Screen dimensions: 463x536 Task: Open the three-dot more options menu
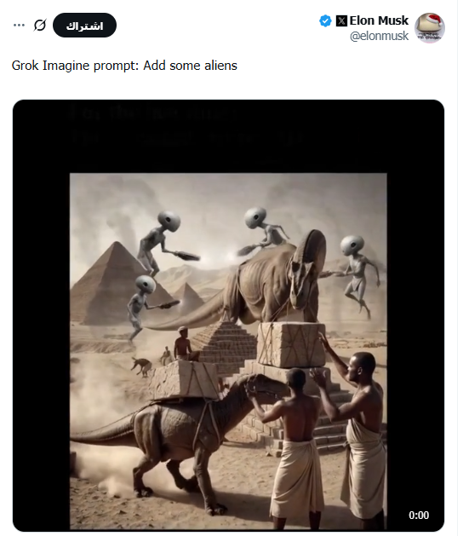pos(19,26)
